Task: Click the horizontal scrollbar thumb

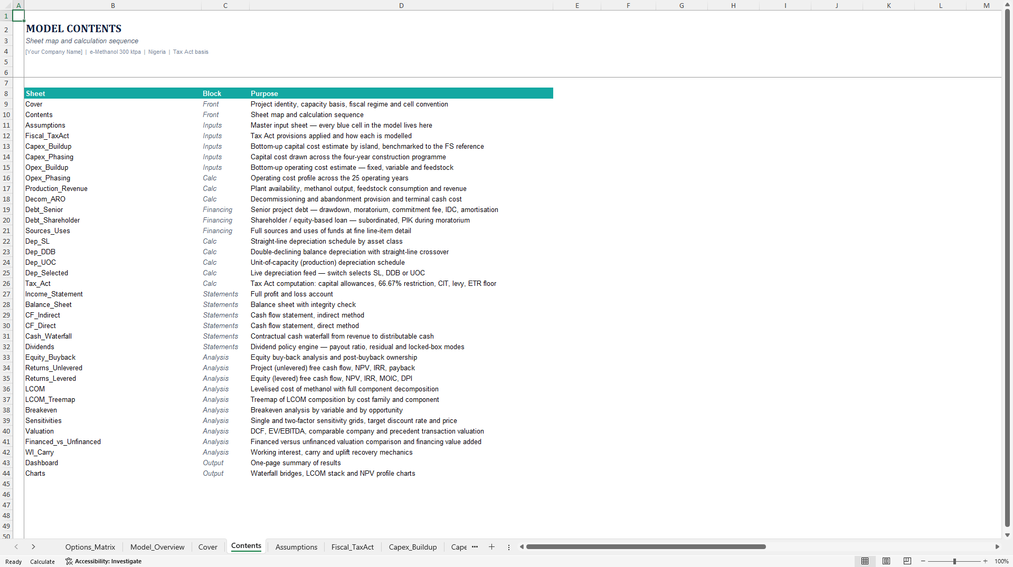Action: pos(646,547)
